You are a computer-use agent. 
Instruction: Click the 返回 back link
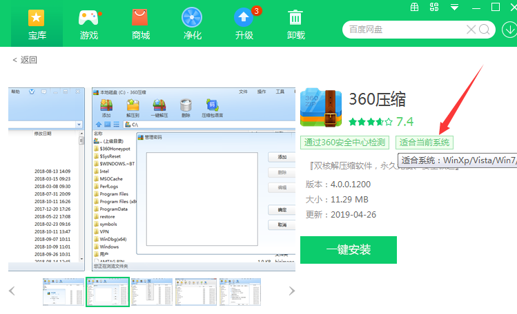point(25,60)
